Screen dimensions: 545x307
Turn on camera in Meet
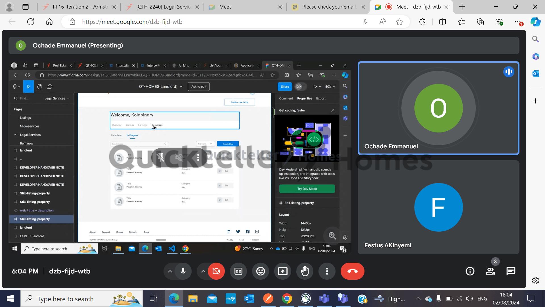pyautogui.click(x=216, y=271)
